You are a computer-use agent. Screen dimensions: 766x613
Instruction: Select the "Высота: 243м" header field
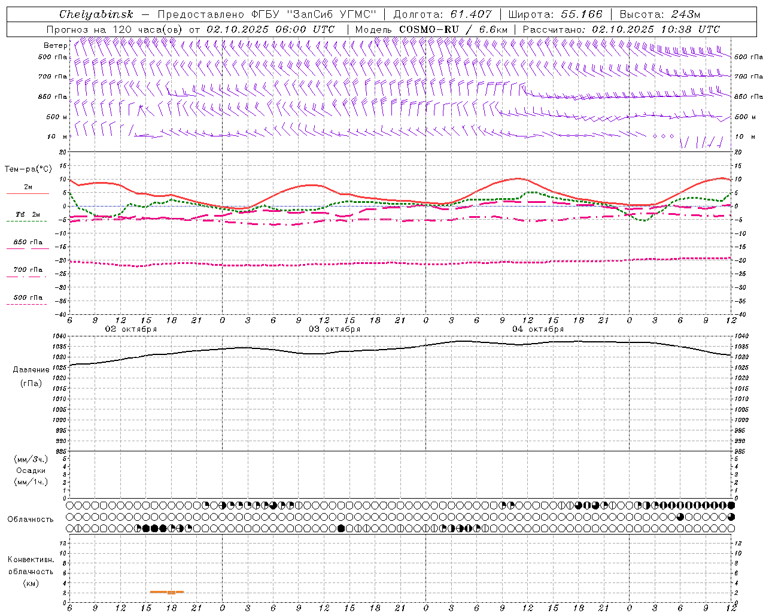[660, 14]
